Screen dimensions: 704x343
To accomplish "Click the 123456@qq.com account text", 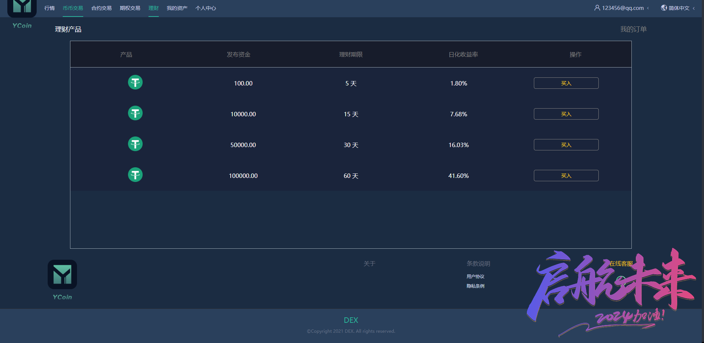I will click(x=623, y=8).
